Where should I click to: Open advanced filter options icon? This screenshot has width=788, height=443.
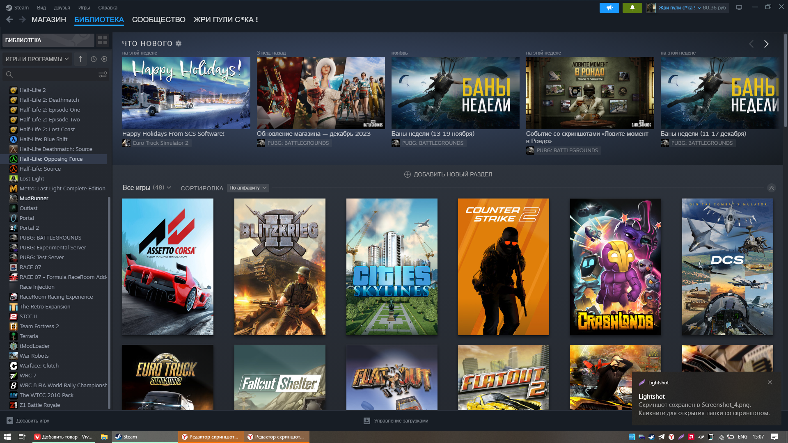tap(103, 75)
